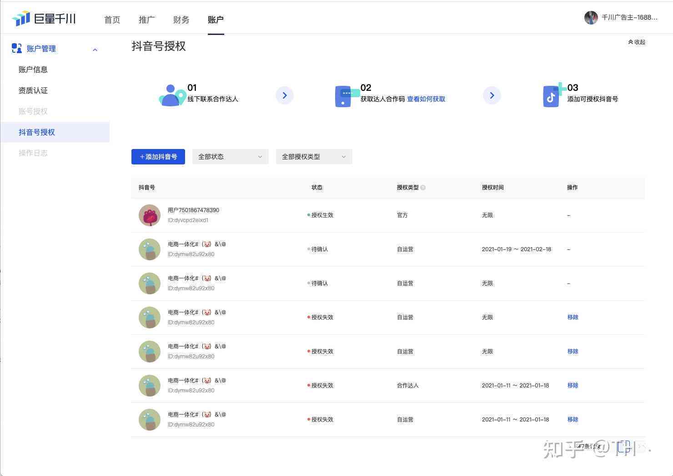Image resolution: width=673 pixels, height=476 pixels.
Task: Click the ID:dyvcpd2eixd1 text
Action: click(188, 220)
